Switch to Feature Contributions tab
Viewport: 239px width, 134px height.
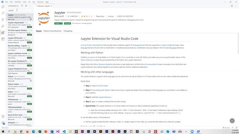point(52,31)
